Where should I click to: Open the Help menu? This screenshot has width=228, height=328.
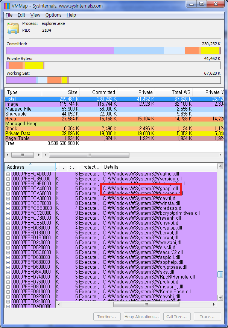coord(71,15)
